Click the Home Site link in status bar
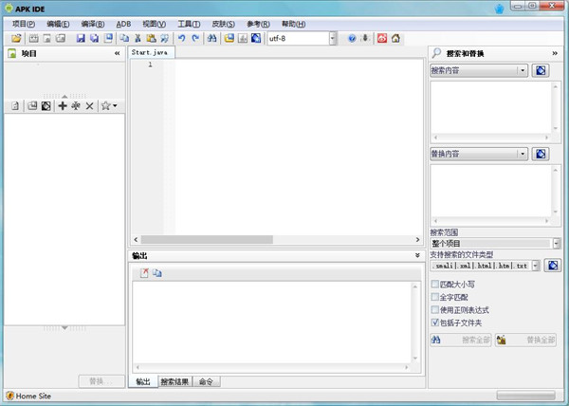The height and width of the screenshot is (406, 569). [x=33, y=397]
